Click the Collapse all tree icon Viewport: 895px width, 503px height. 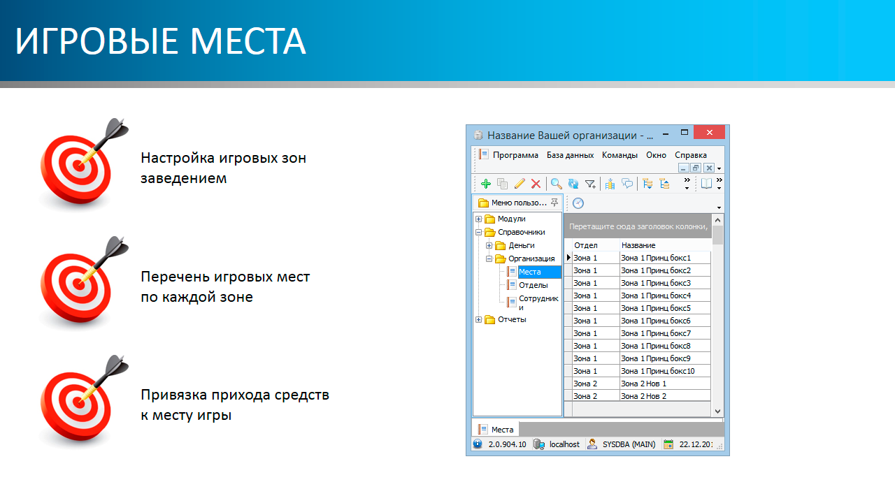664,184
